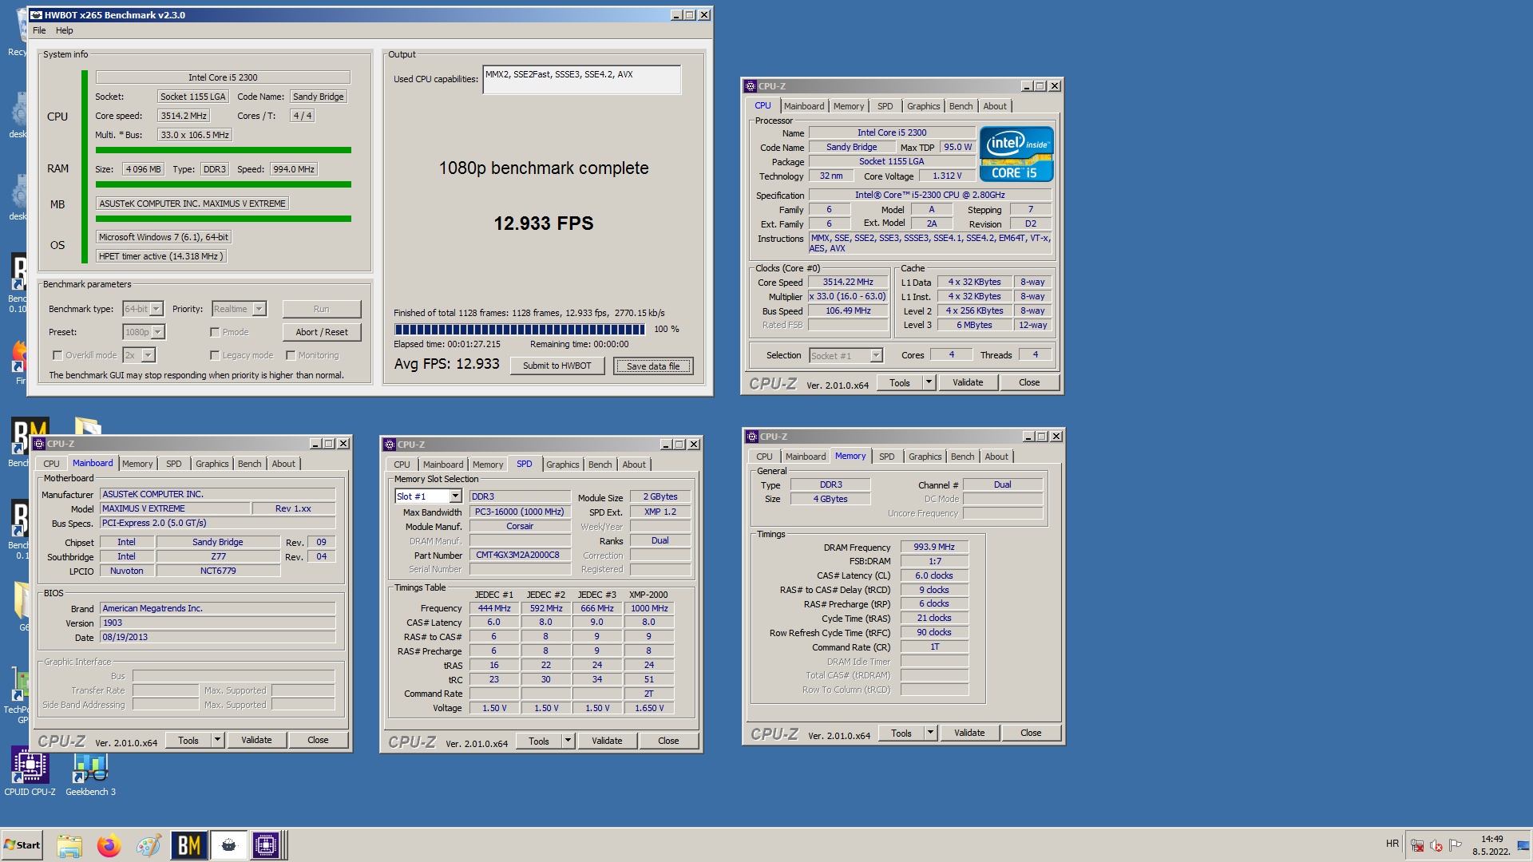Screen dimensions: 1533x862
Task: Click Close in CPU-Z SPD window
Action: click(x=668, y=741)
